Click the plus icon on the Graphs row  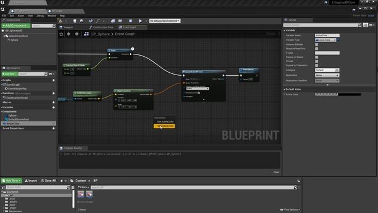pyautogui.click(x=54, y=80)
